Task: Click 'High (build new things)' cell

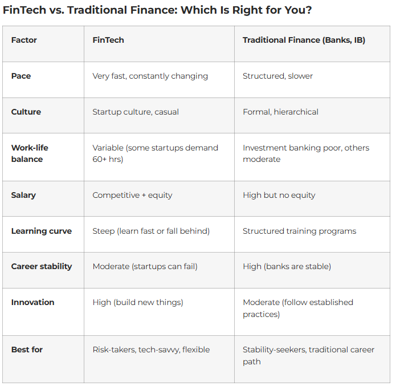Action: click(138, 302)
